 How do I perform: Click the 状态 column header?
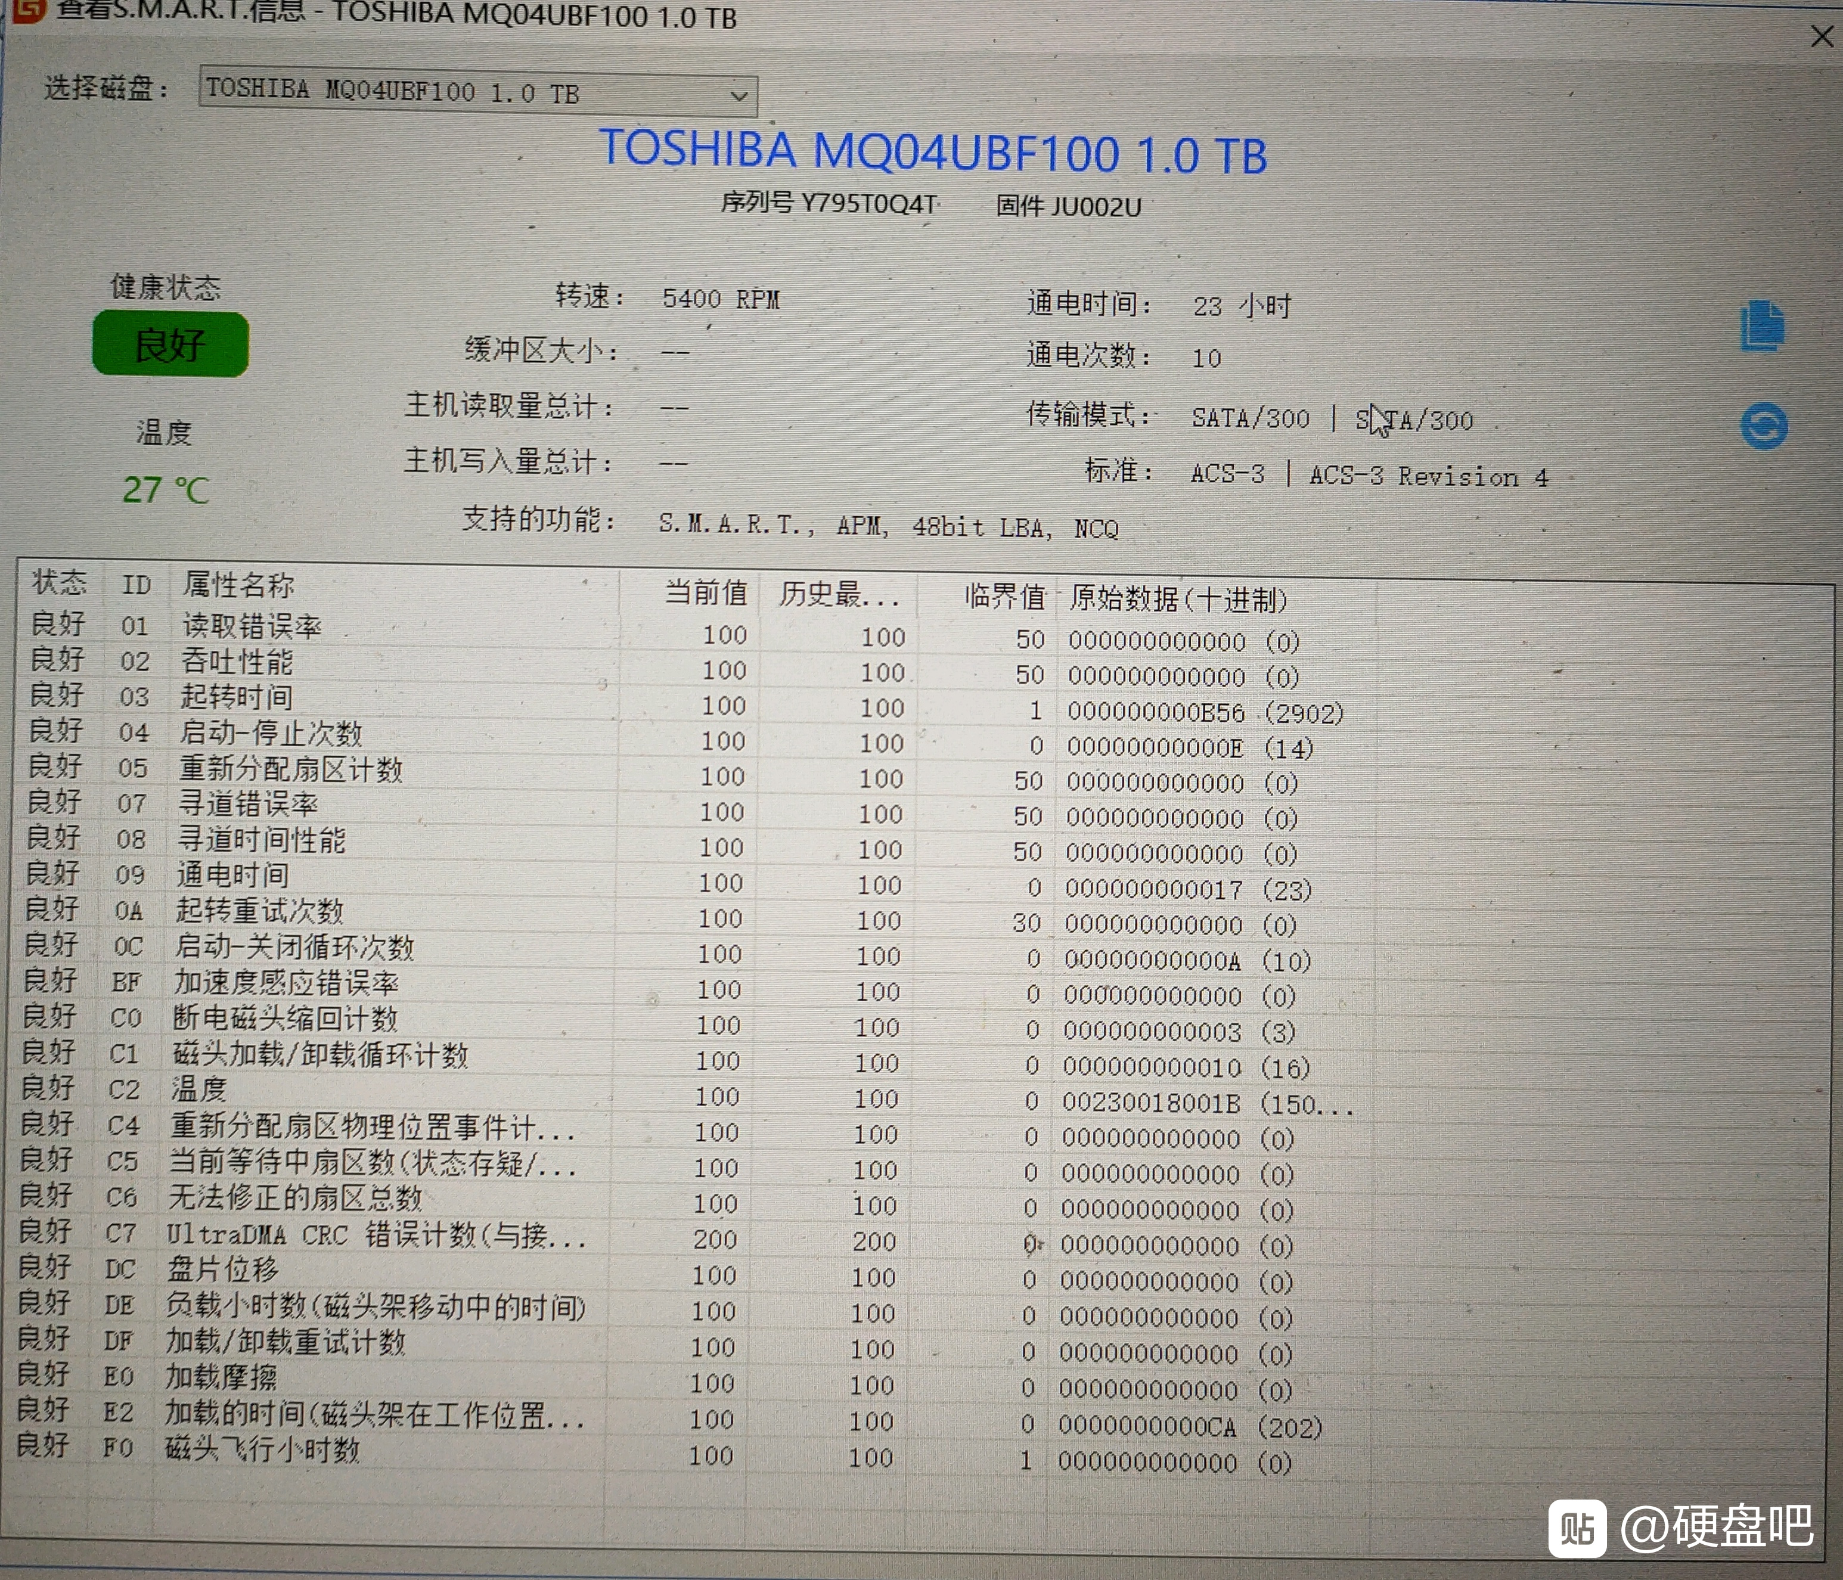pyautogui.click(x=58, y=583)
